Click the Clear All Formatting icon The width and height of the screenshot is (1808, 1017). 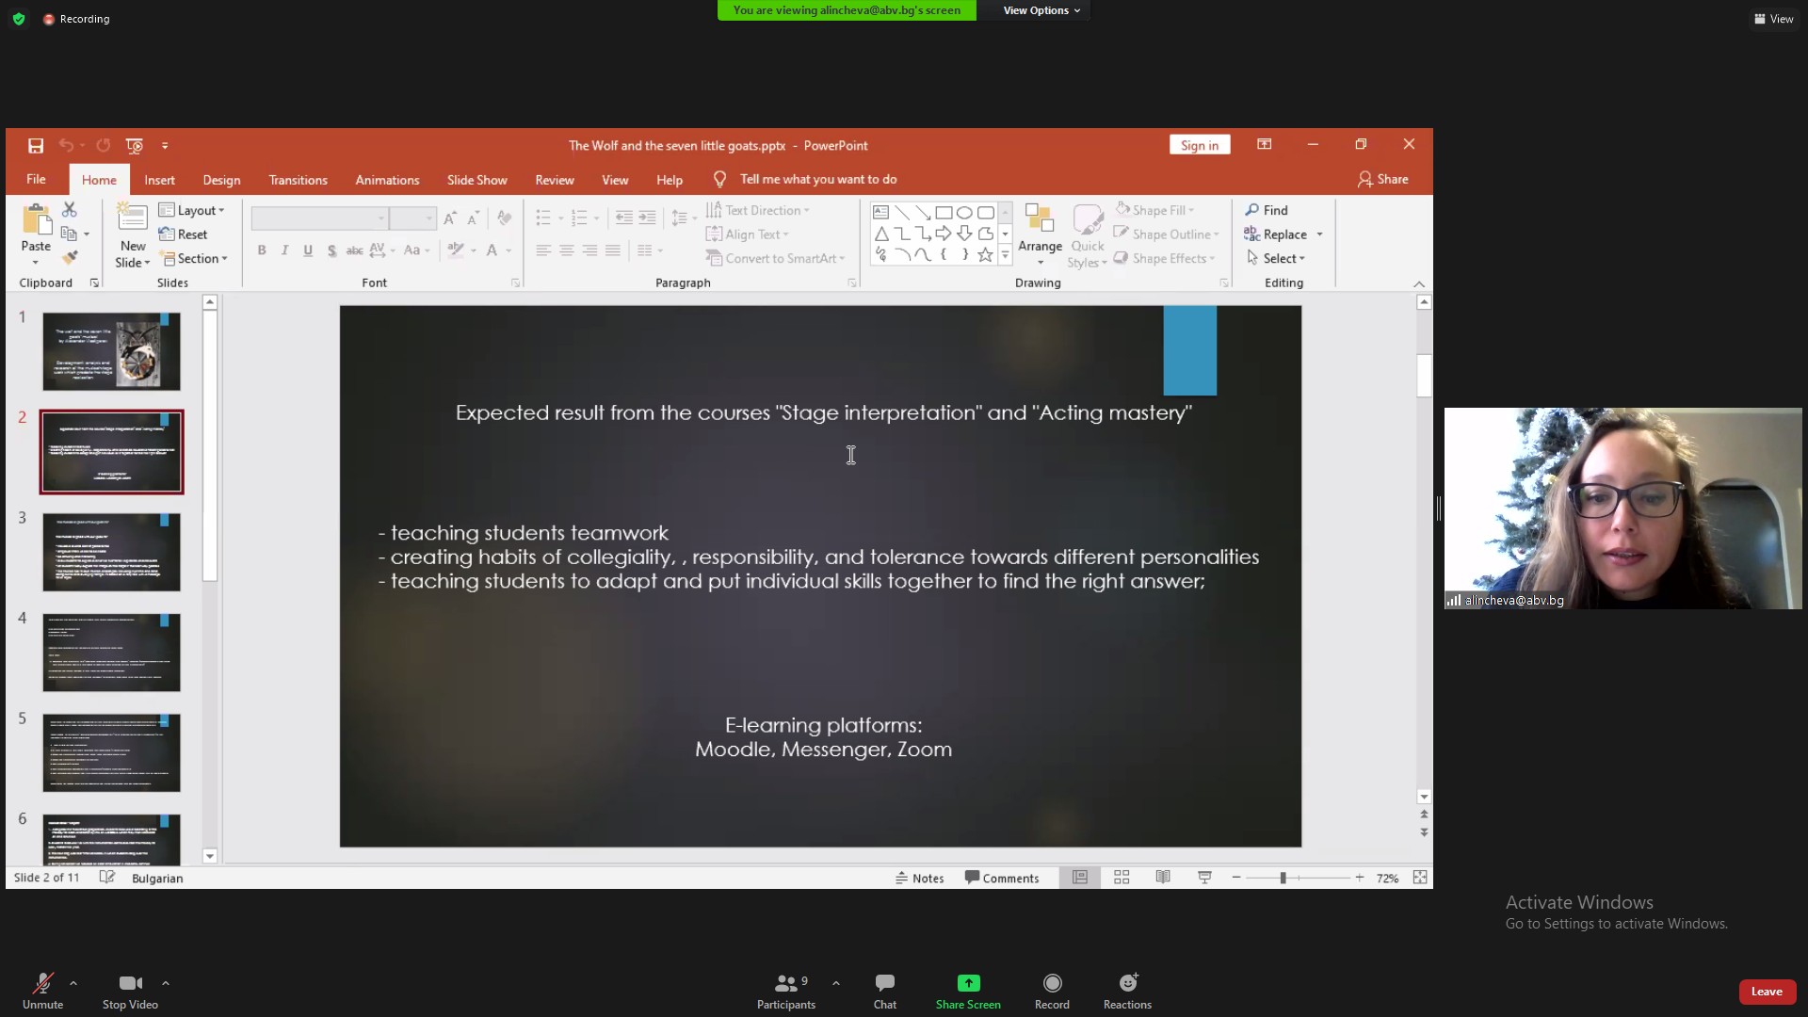(505, 218)
